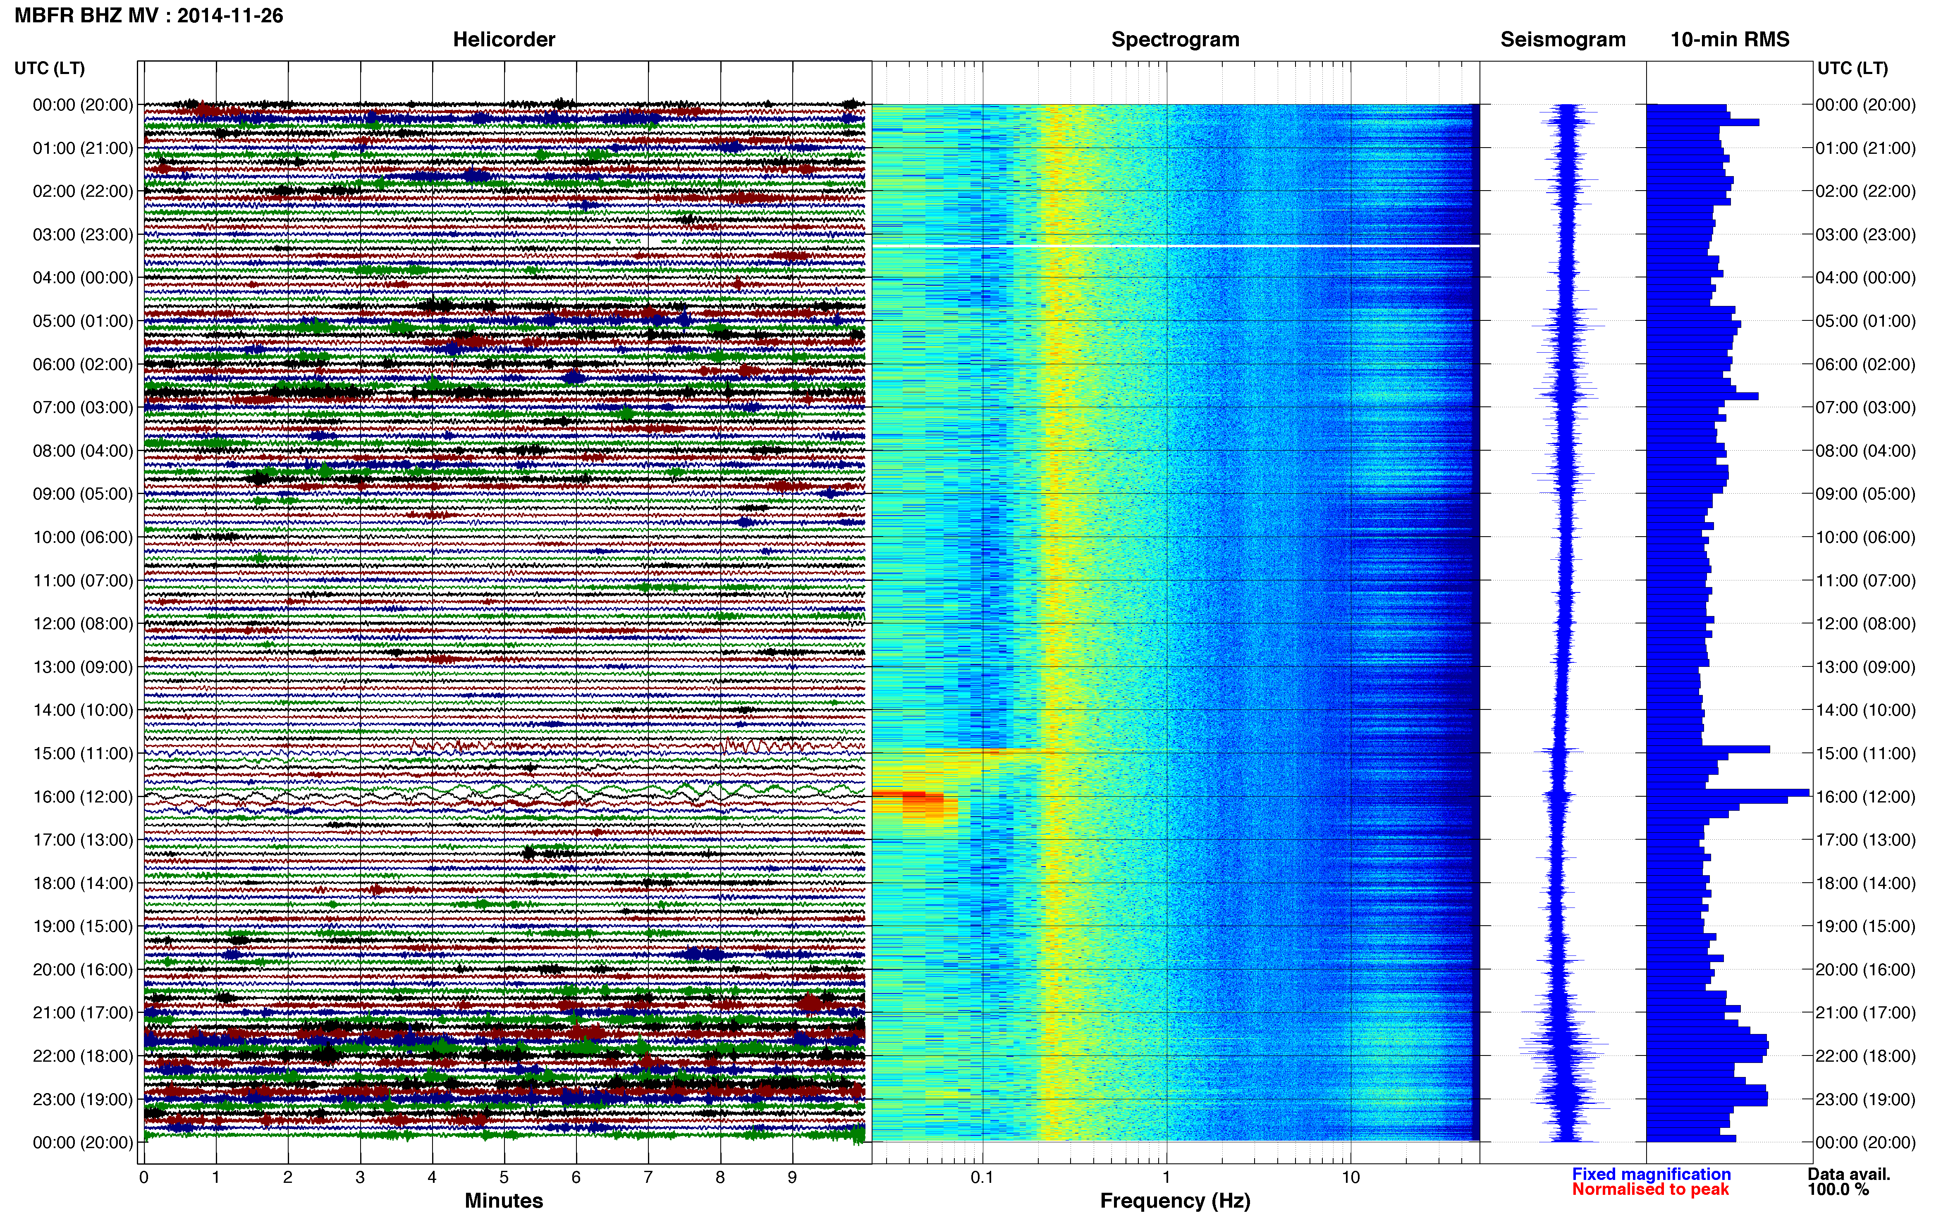1960x1225 pixels.
Task: Click the '100.0 %' availability value
Action: tap(1838, 1189)
